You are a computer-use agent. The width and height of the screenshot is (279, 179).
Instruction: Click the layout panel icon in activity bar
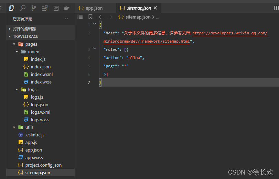(56, 8)
